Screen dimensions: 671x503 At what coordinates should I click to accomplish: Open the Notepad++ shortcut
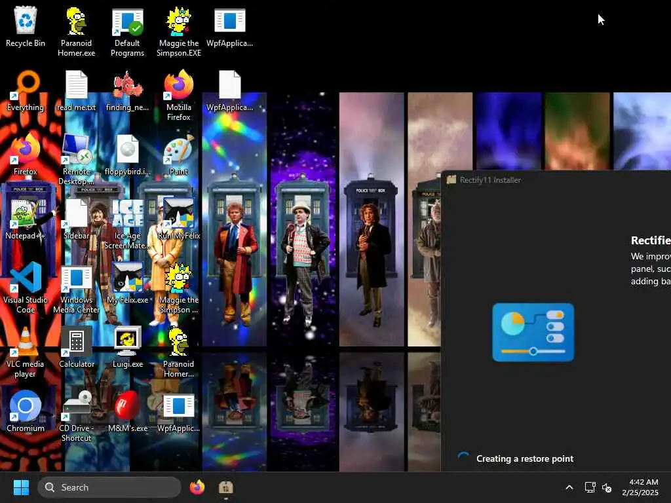click(x=26, y=219)
